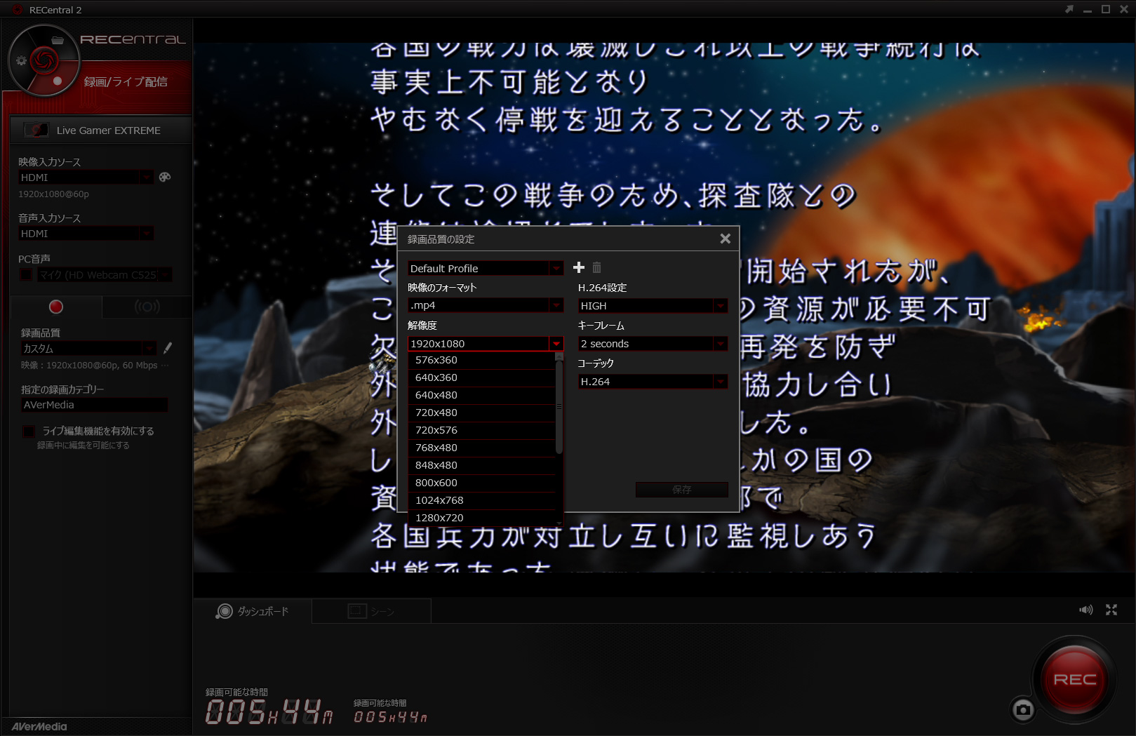Viewport: 1136px width, 736px height.
Task: Switch to the recording mode tab
Action: point(56,307)
